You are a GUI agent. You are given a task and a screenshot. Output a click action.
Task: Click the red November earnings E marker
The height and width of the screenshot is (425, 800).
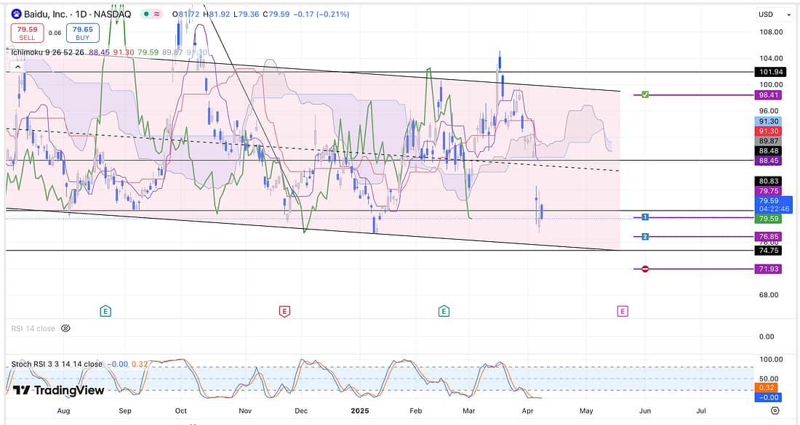tap(284, 311)
